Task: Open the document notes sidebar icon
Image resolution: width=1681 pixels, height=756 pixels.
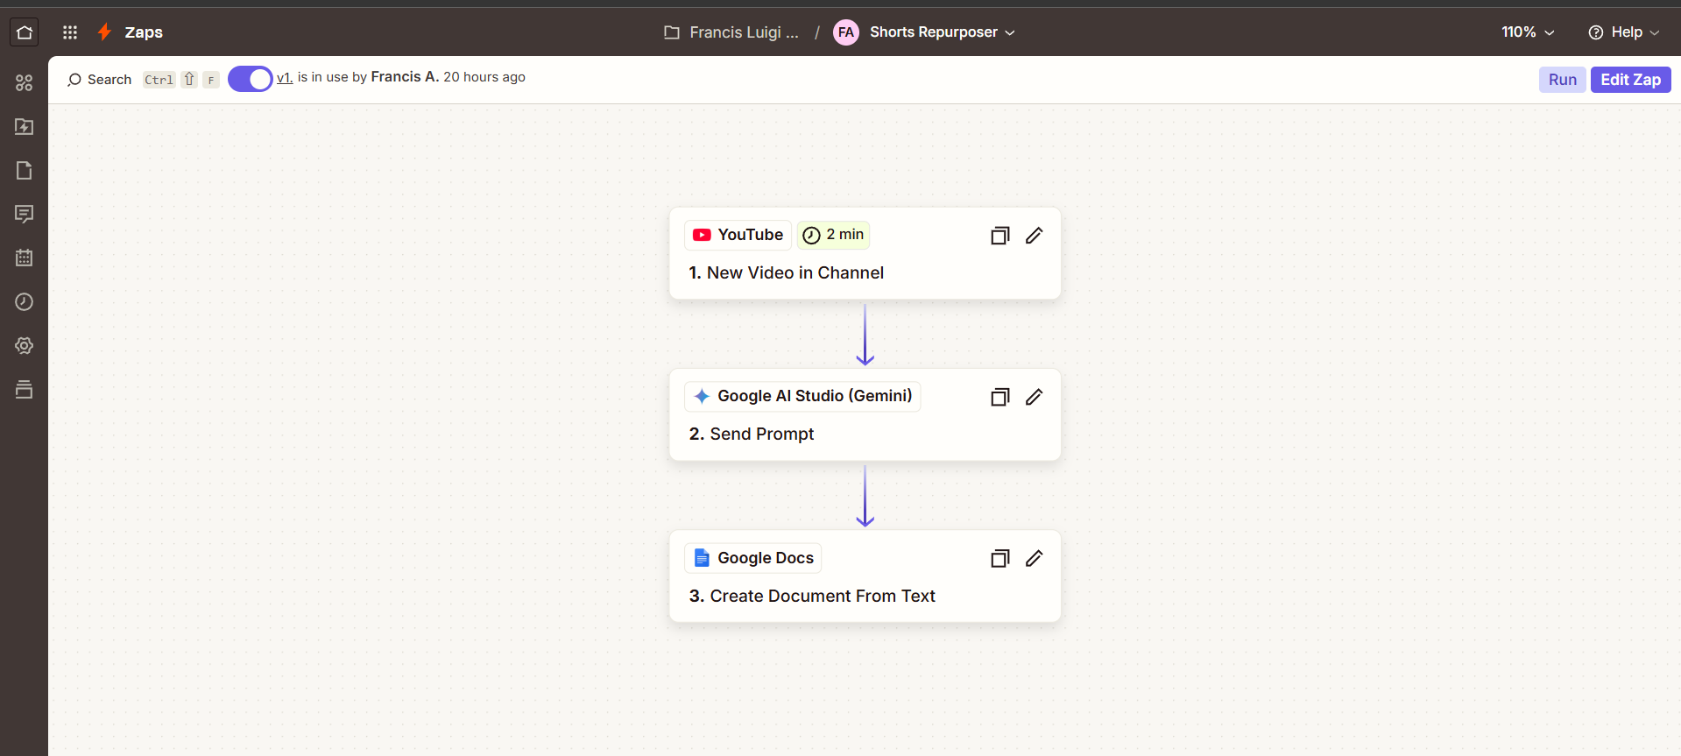Action: point(25,171)
